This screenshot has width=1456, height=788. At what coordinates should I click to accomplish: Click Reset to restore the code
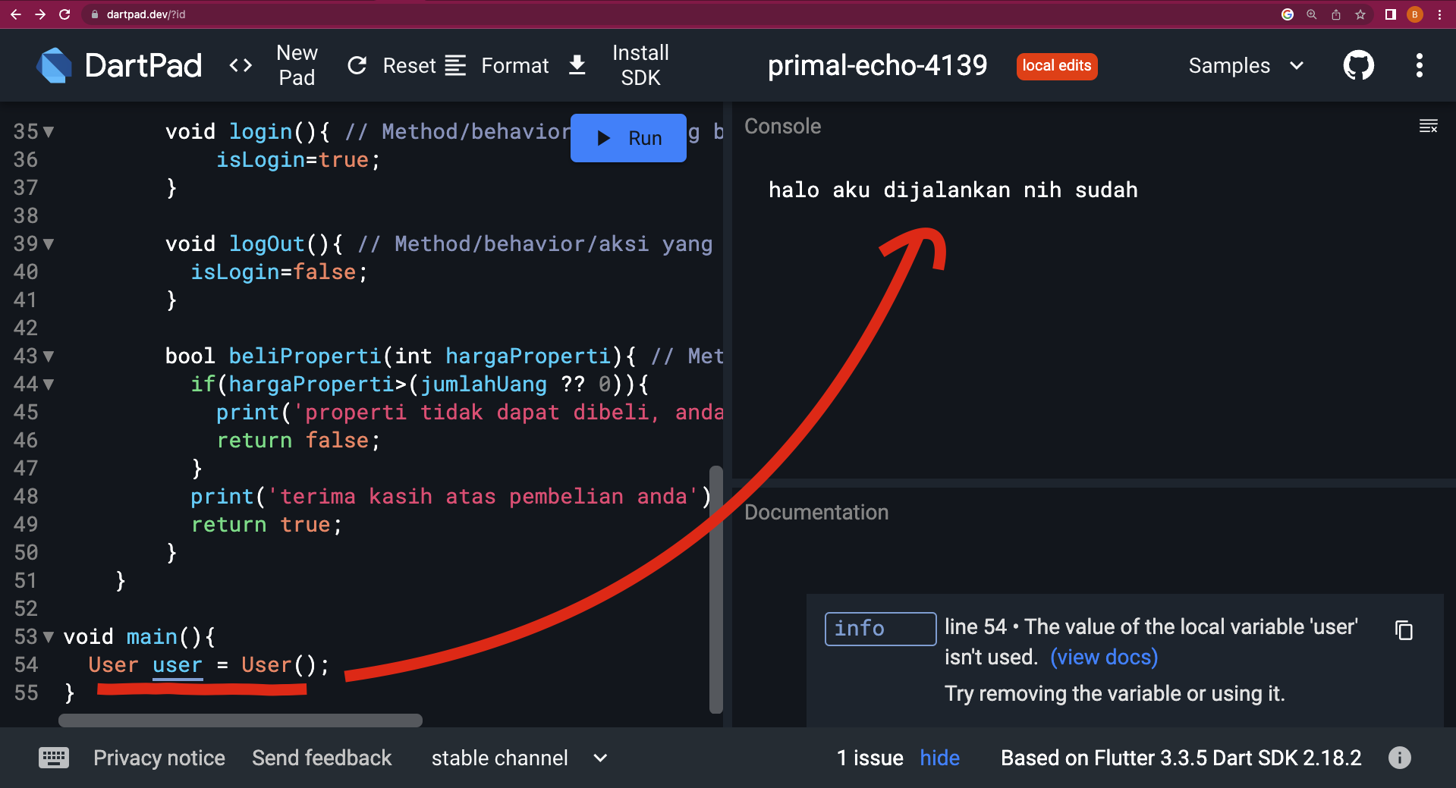point(392,66)
